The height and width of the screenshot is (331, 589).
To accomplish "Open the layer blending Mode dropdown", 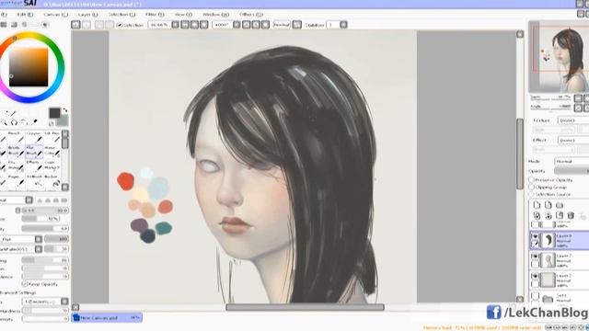I will coord(572,162).
